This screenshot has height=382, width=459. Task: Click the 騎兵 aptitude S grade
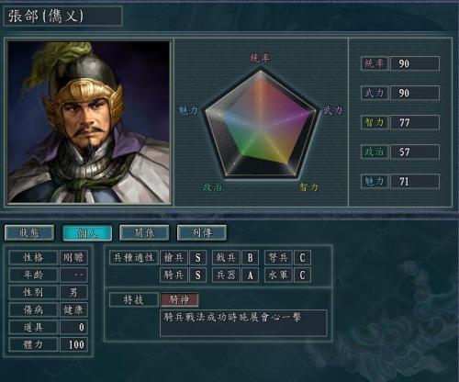[198, 275]
